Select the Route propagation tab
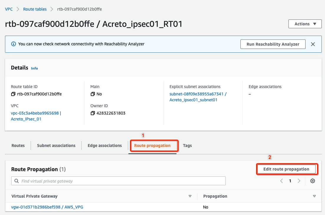The width and height of the screenshot is (325, 215). point(152,145)
